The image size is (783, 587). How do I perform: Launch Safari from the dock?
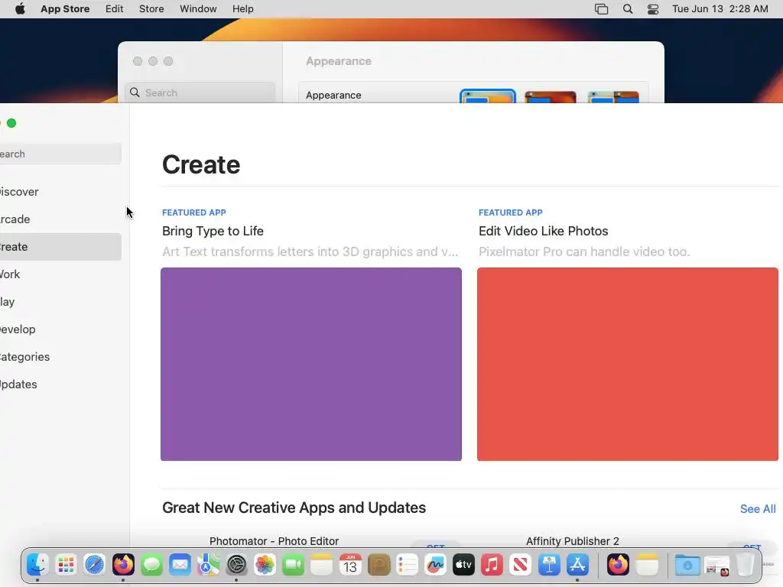tap(94, 565)
